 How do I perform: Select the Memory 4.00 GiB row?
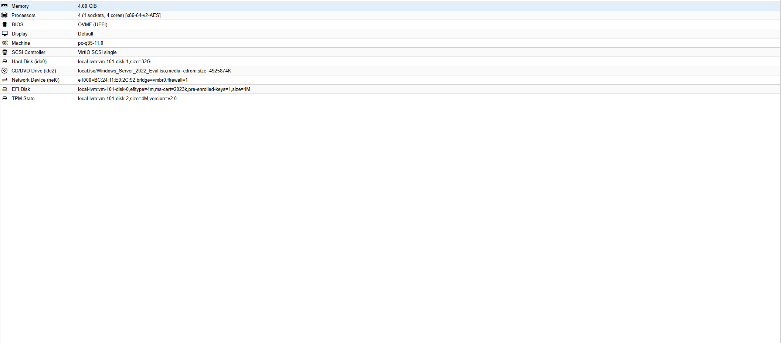[x=390, y=6]
